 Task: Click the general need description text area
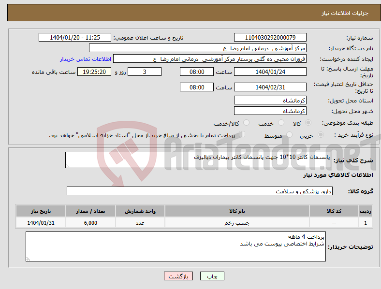(198, 160)
